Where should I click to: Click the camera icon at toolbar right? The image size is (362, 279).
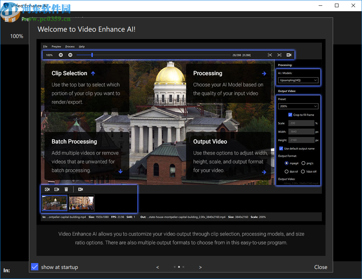coord(289,55)
